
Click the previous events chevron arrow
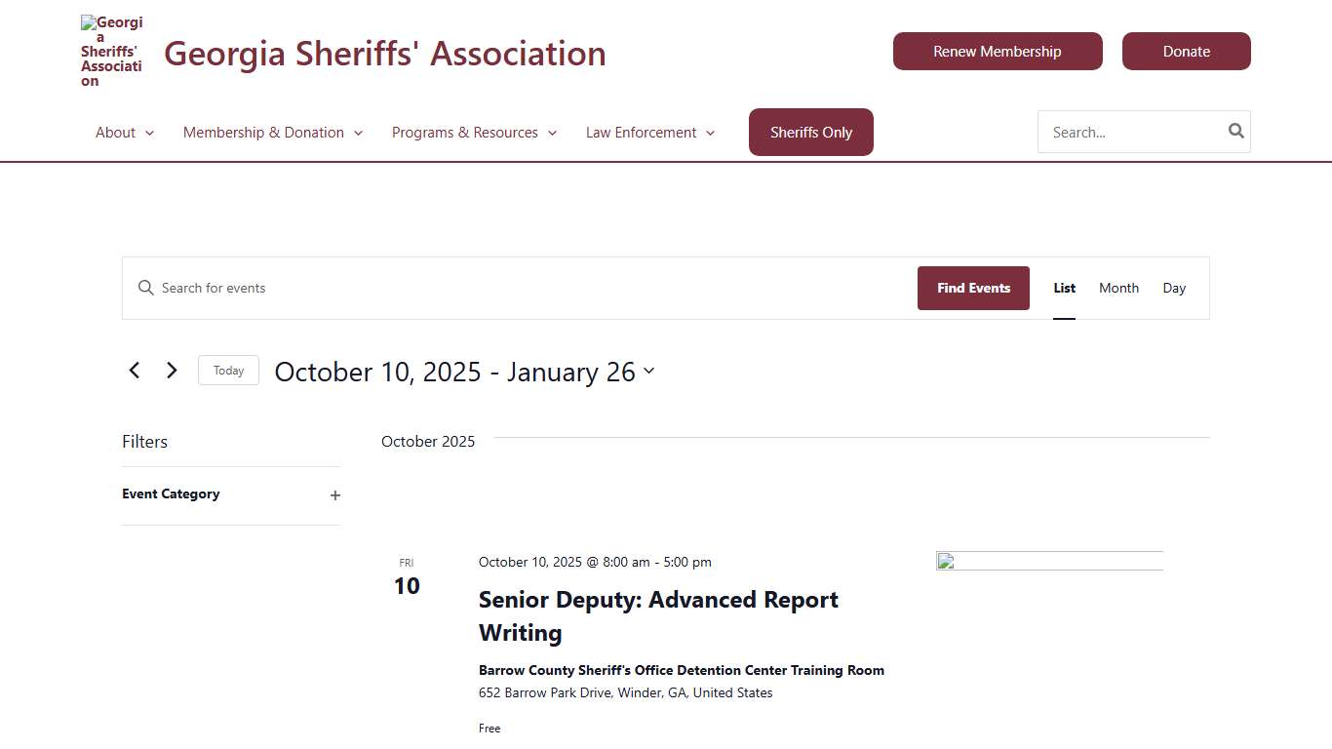pos(135,371)
